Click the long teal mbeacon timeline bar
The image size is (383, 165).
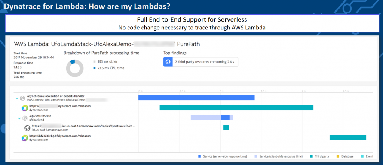click(x=236, y=108)
